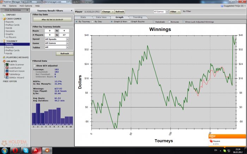
Task: Open Windows Start button
Action: tap(4, 150)
